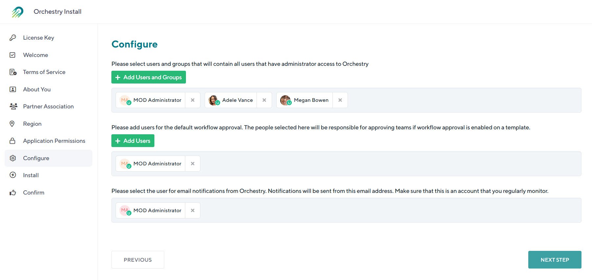The height and width of the screenshot is (280, 592).
Task: Click MOD Administrator avatar in administrators list
Action: [125, 100]
